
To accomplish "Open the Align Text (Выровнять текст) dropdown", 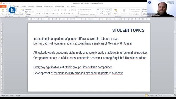I will [x=84, y=12].
